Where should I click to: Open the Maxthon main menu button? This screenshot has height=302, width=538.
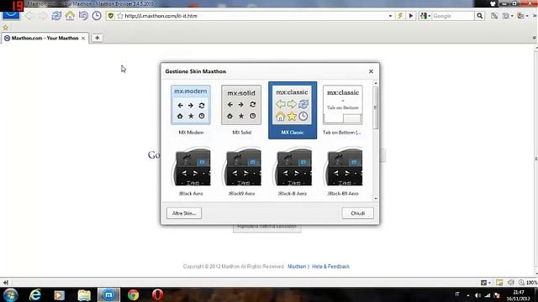click(x=11, y=15)
